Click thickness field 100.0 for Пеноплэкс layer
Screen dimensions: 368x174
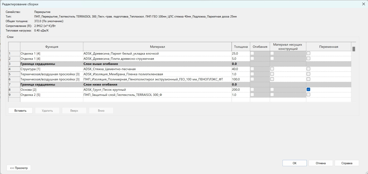[x=240, y=79]
